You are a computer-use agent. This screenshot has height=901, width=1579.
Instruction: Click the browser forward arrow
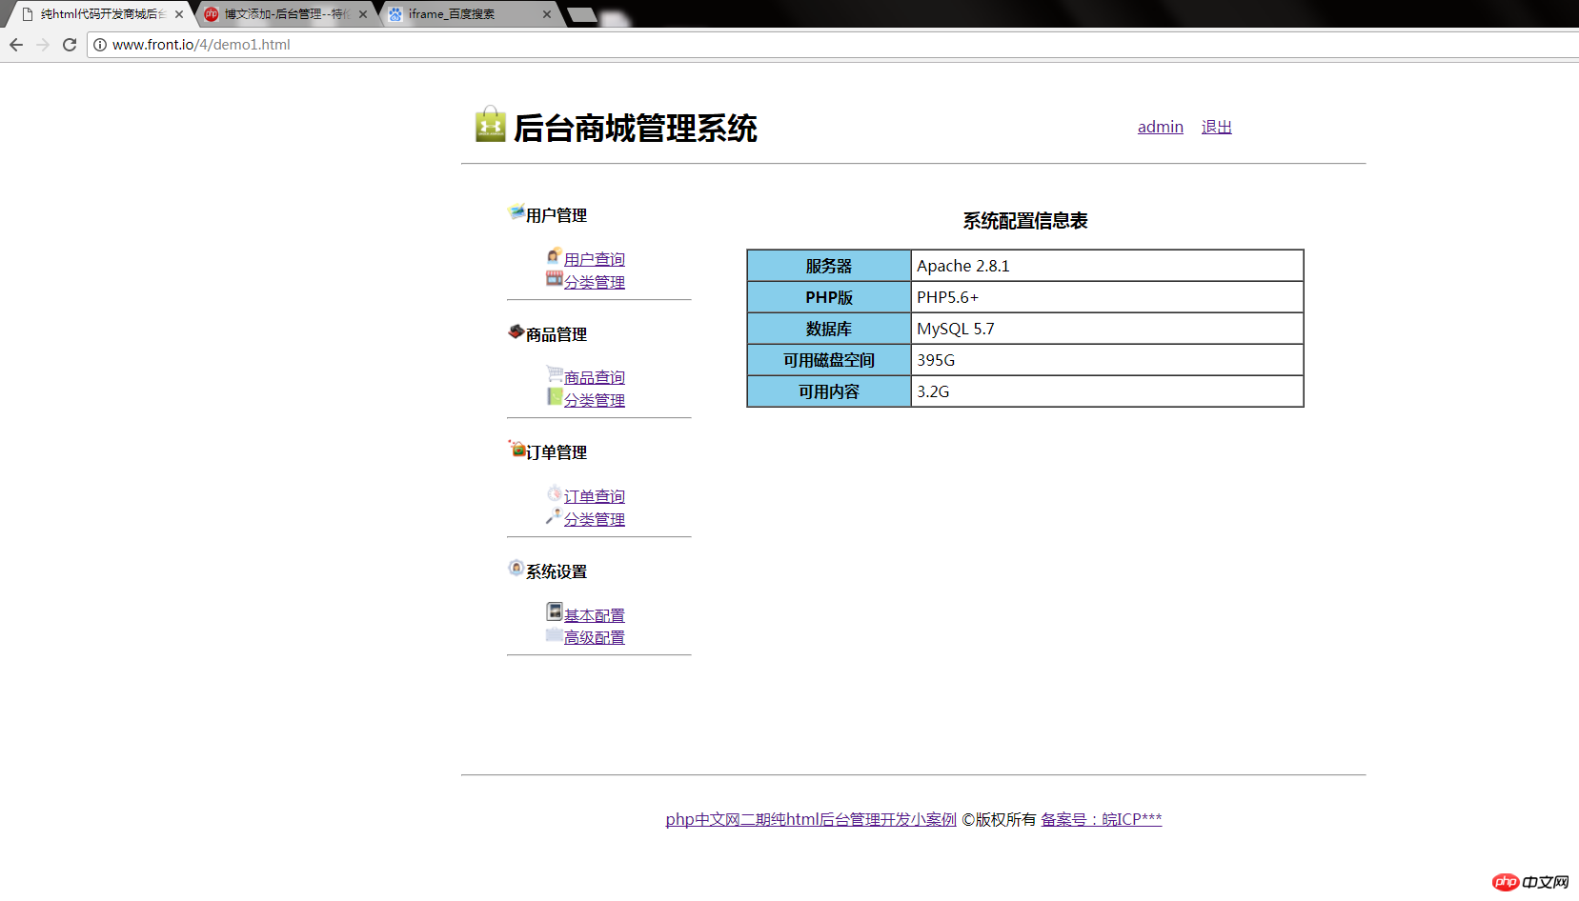coord(43,45)
